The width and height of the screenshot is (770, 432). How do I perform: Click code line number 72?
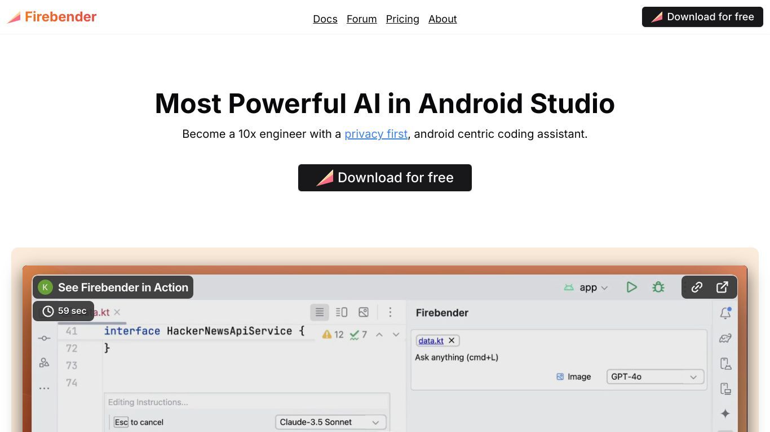[72, 348]
